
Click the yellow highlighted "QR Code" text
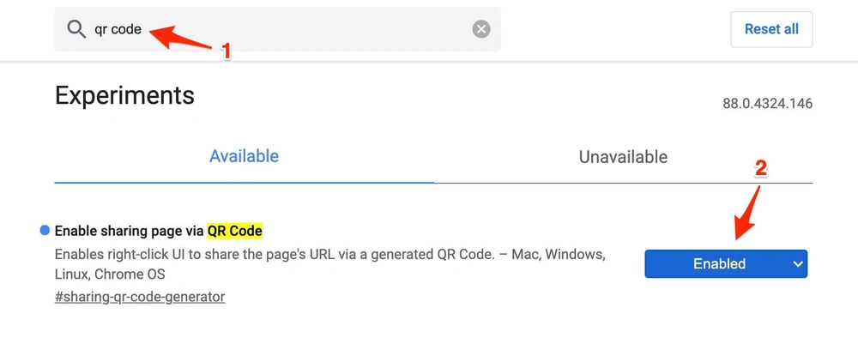(x=234, y=231)
